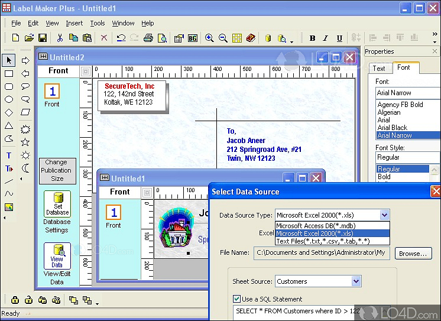The width and height of the screenshot is (441, 321).
Task: Toggle bold text formatting
Action: [312, 38]
